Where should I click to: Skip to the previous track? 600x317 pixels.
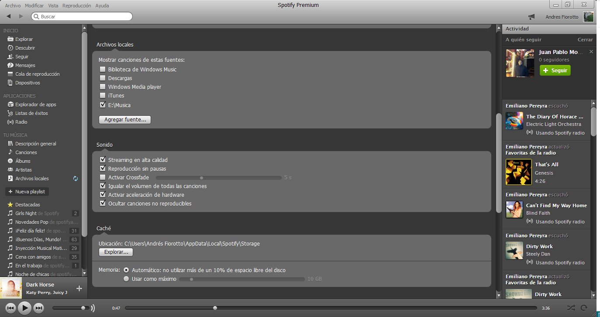(10, 308)
